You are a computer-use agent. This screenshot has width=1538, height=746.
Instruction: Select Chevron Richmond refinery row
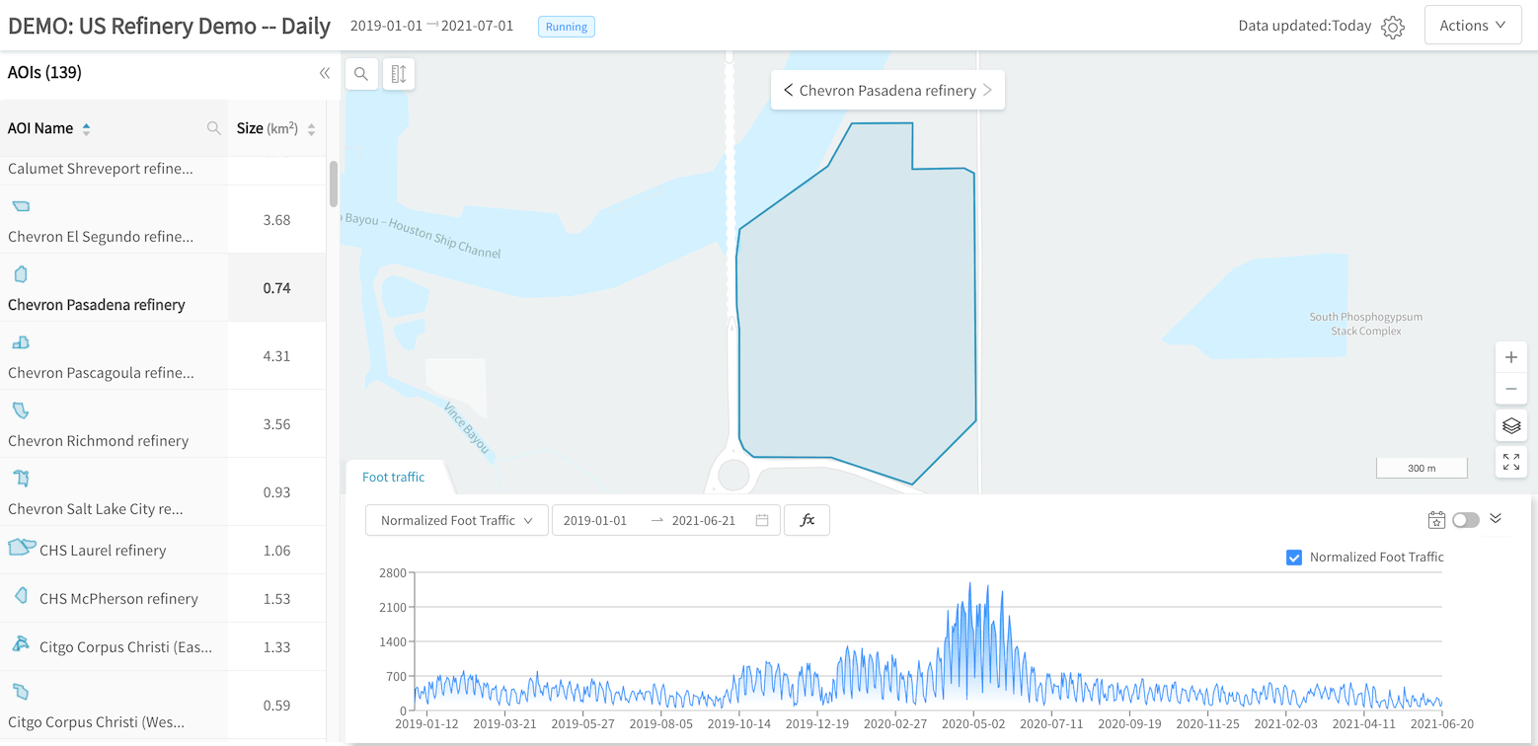click(x=163, y=423)
